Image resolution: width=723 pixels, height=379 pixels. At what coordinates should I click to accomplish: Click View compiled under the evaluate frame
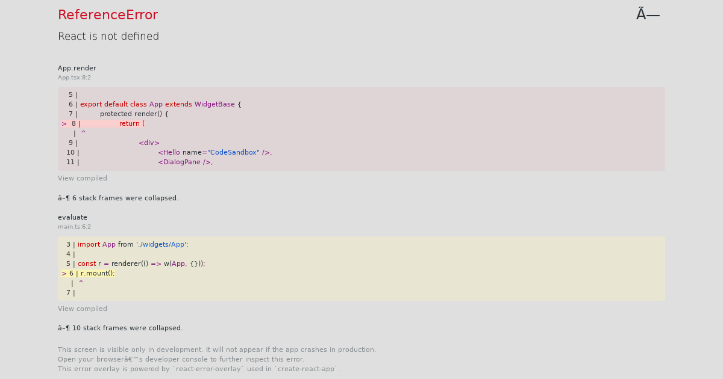click(x=82, y=308)
